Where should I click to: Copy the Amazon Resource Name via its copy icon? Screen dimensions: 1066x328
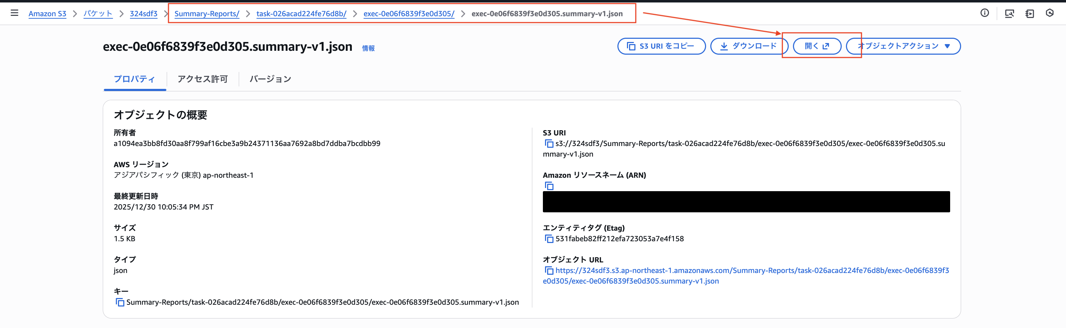pyautogui.click(x=550, y=186)
